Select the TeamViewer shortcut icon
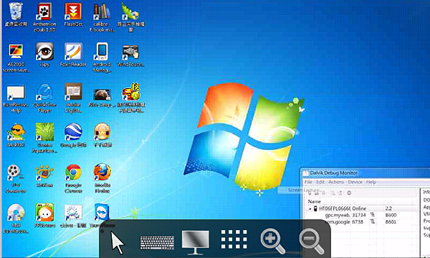The width and height of the screenshot is (430, 258). coord(102,216)
